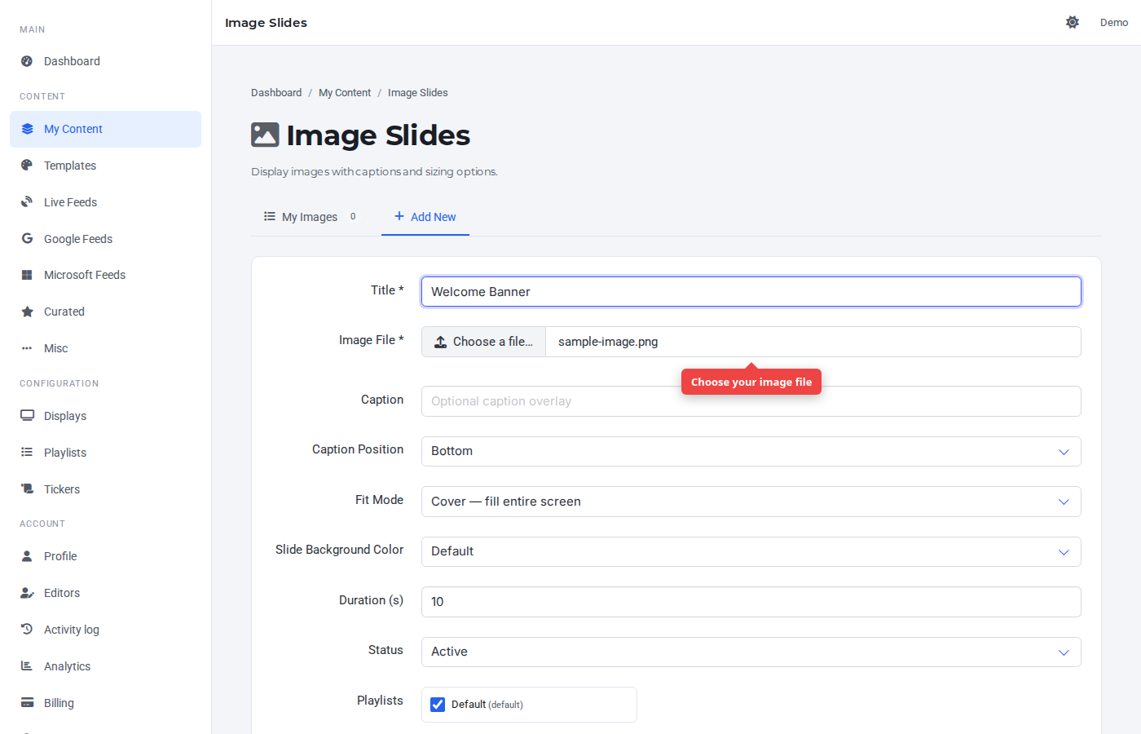Open the Dashboard sidebar icon
Screen dimensions: 1141x734
click(27, 61)
